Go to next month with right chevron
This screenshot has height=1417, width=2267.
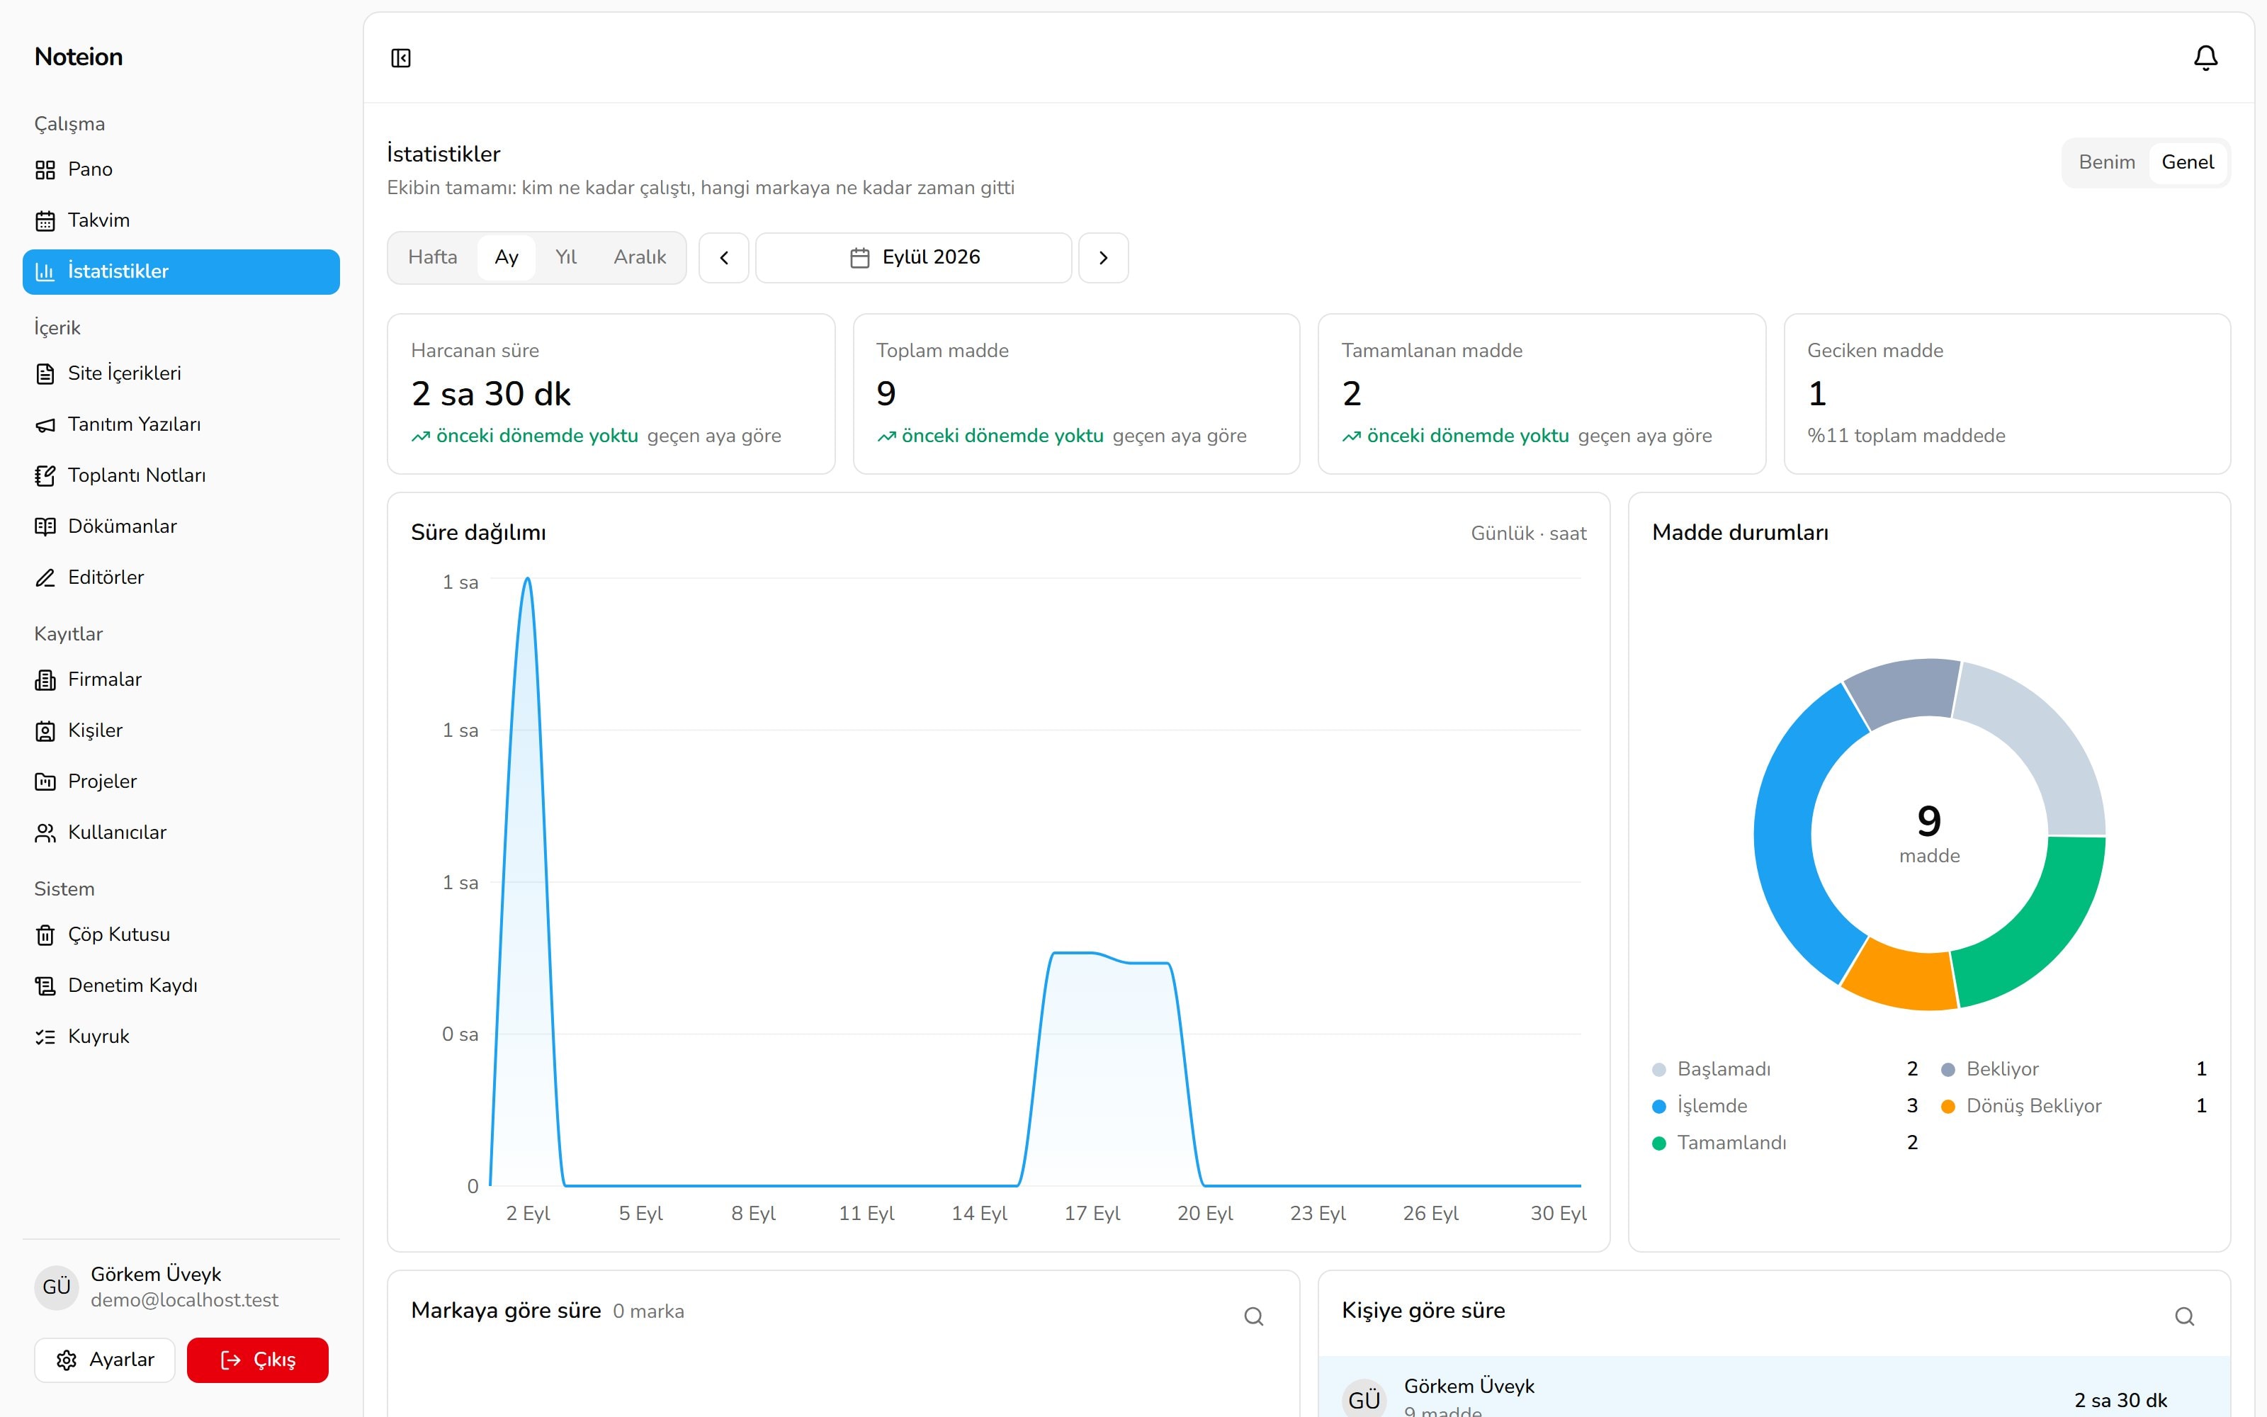[1104, 258]
